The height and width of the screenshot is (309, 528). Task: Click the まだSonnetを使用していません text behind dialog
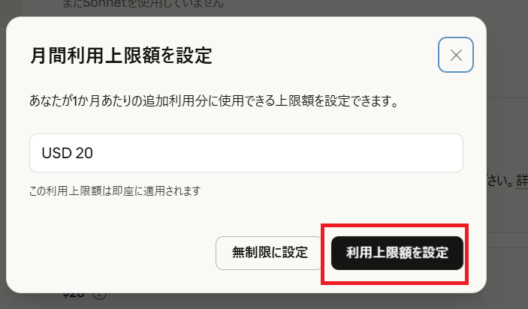click(x=143, y=4)
